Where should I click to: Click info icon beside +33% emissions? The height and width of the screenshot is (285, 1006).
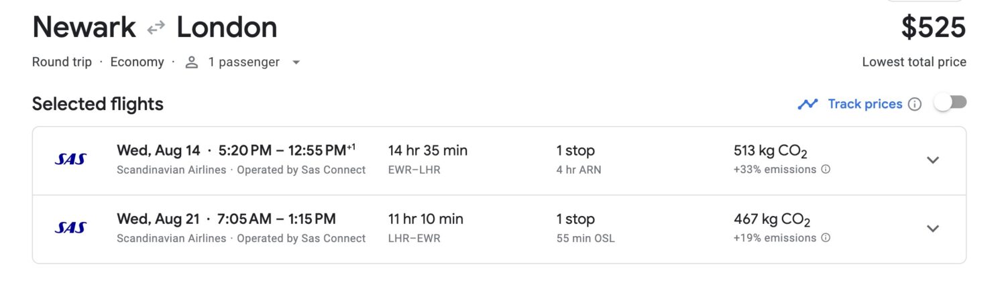point(826,170)
